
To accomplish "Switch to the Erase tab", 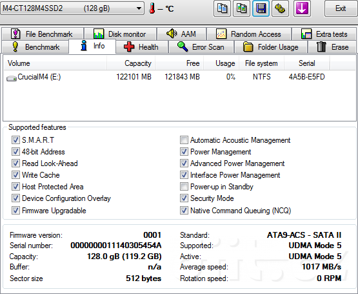I will pos(332,47).
